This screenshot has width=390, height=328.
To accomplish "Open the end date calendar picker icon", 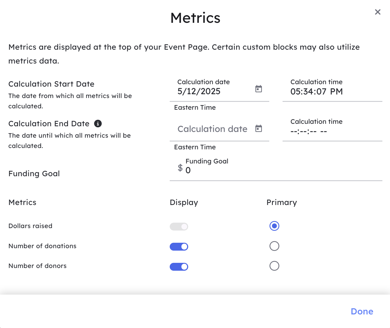I will 258,128.
